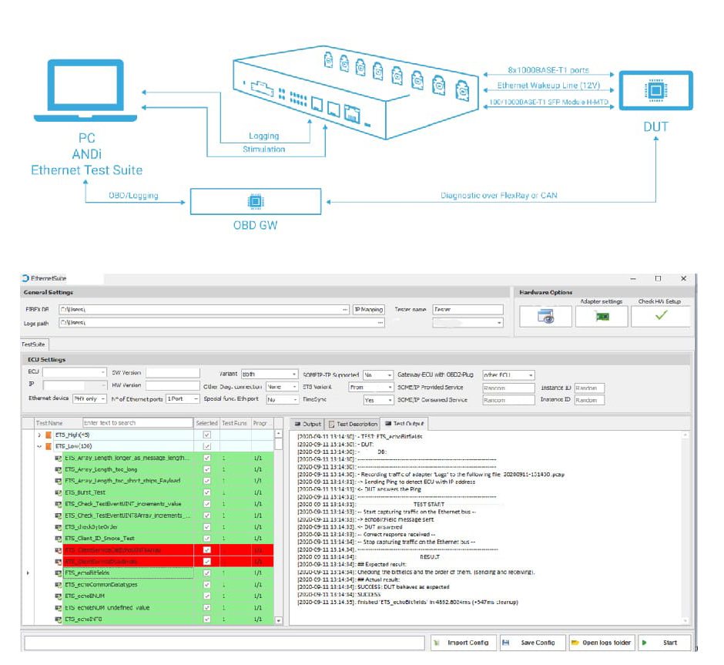Open the SOMEIP-TP Supported dropdown
Screen dimensions: 724x665
point(377,375)
